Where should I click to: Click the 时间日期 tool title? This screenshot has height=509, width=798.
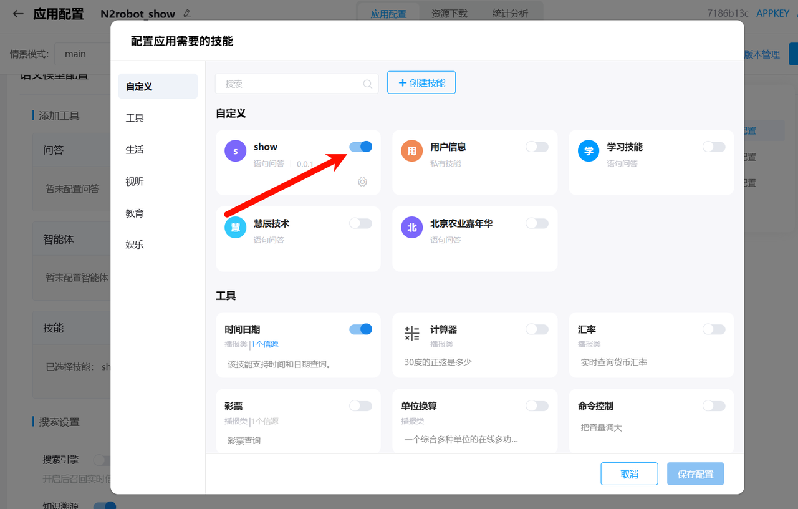243,329
